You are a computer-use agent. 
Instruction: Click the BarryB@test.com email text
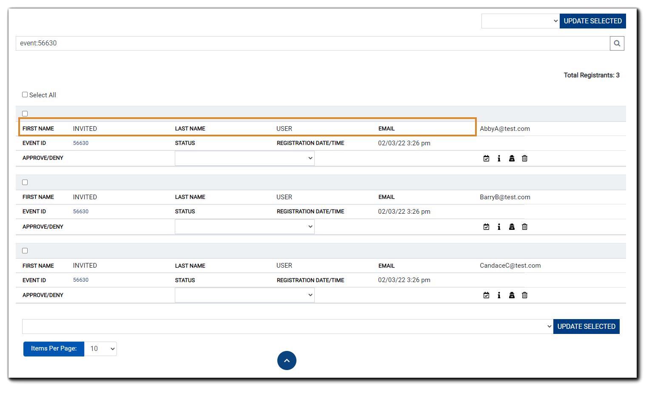click(x=505, y=197)
